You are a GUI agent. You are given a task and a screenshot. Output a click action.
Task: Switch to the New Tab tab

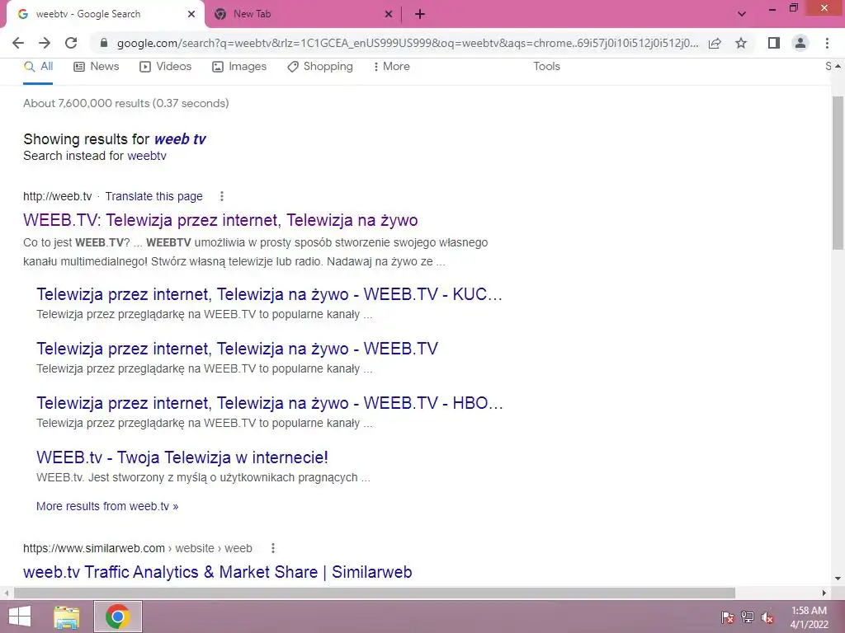pos(304,14)
